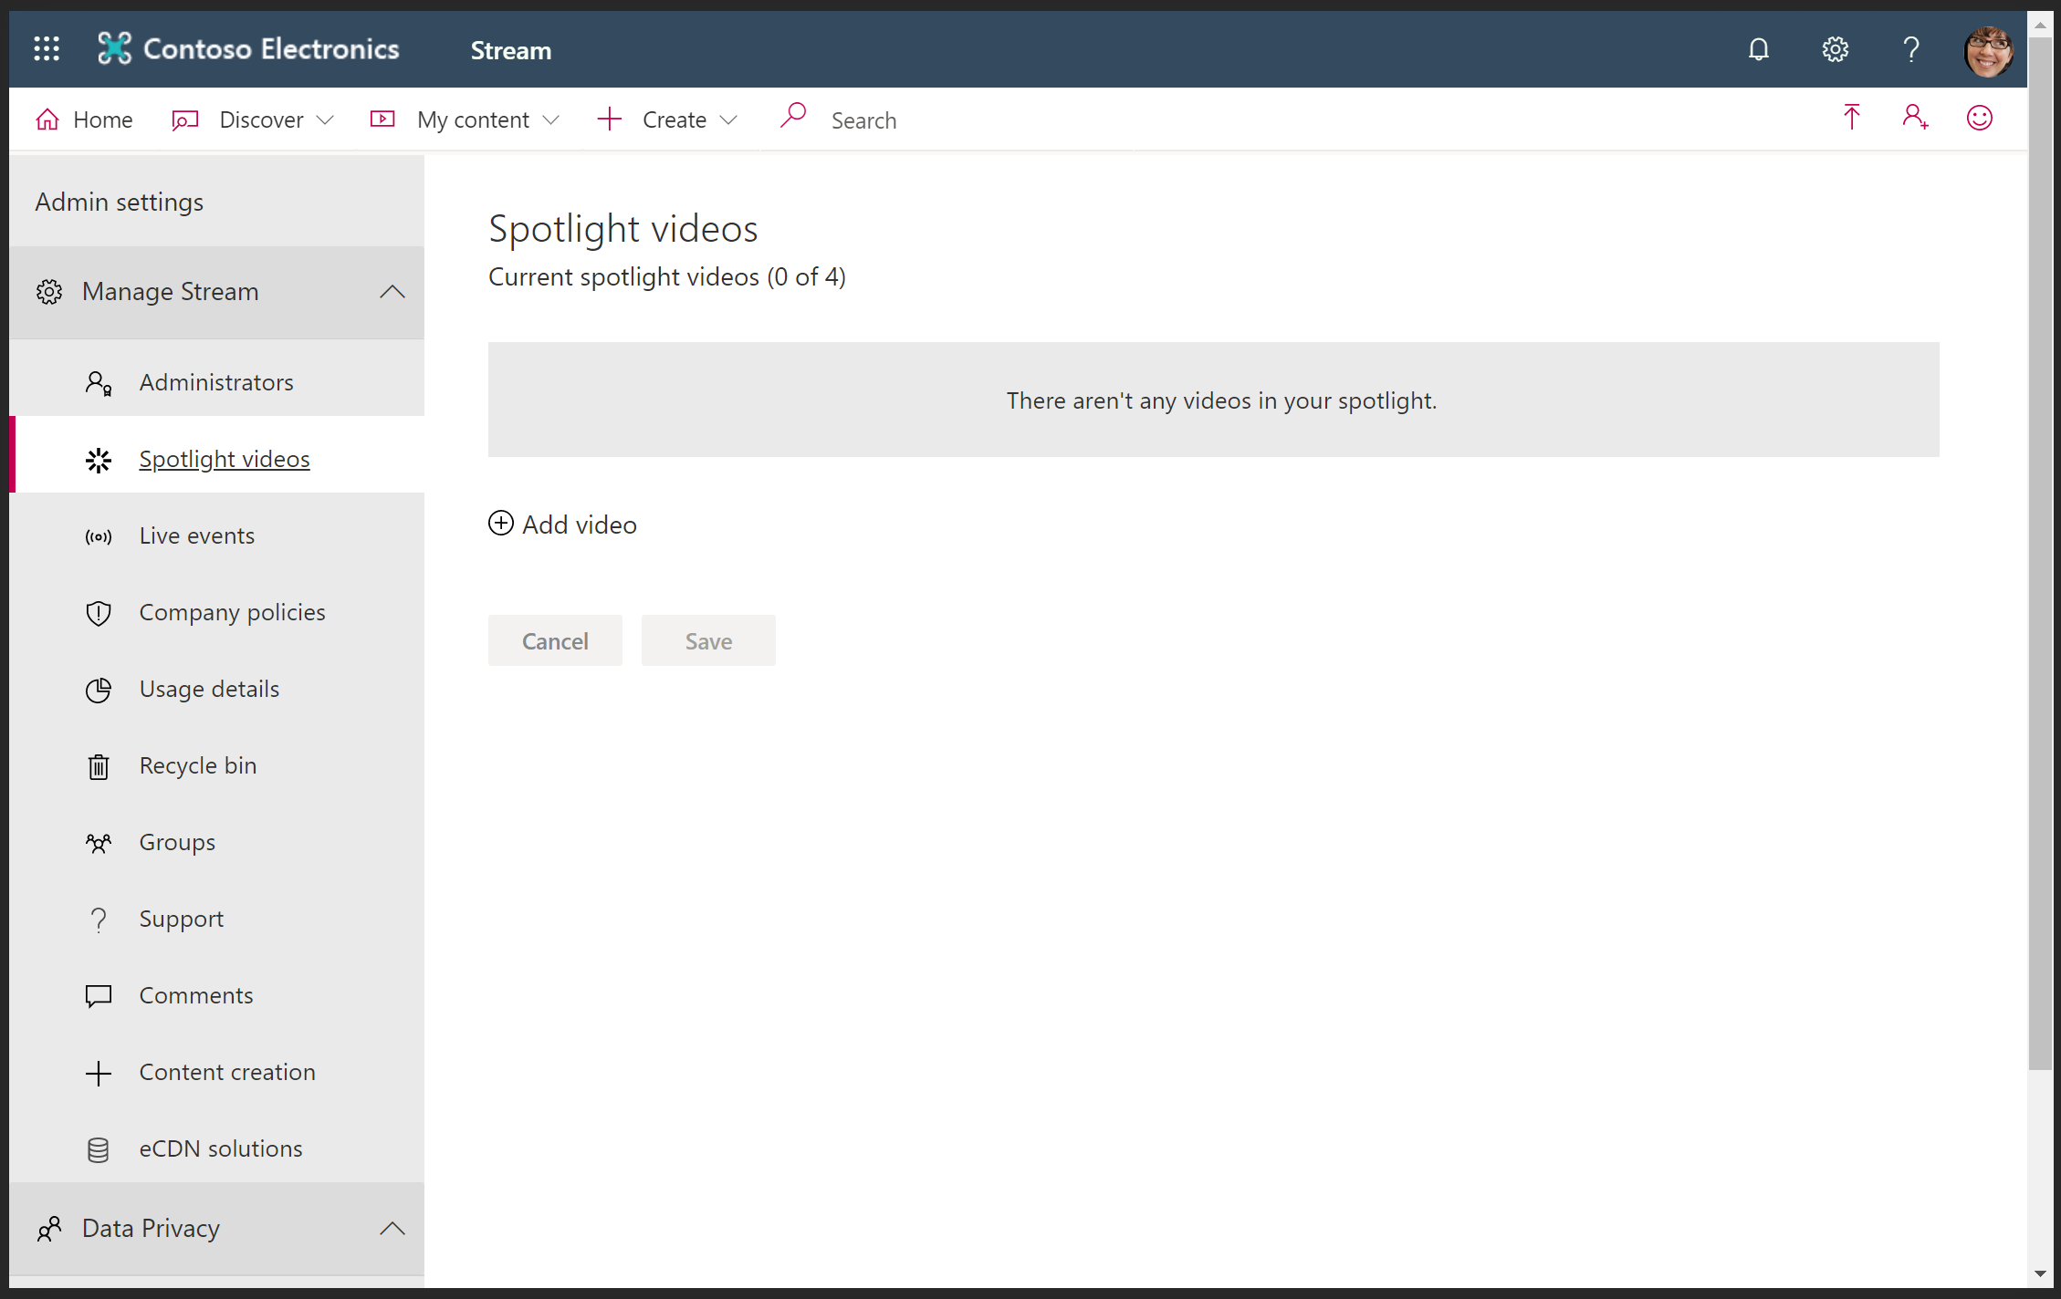Click the search magnifier icon
Viewport: 2061px width, 1299px height.
[793, 116]
